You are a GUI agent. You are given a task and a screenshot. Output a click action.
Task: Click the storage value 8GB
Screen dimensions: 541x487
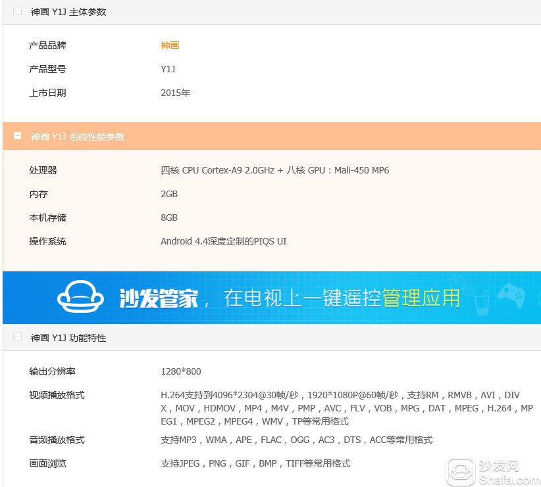[x=169, y=218]
